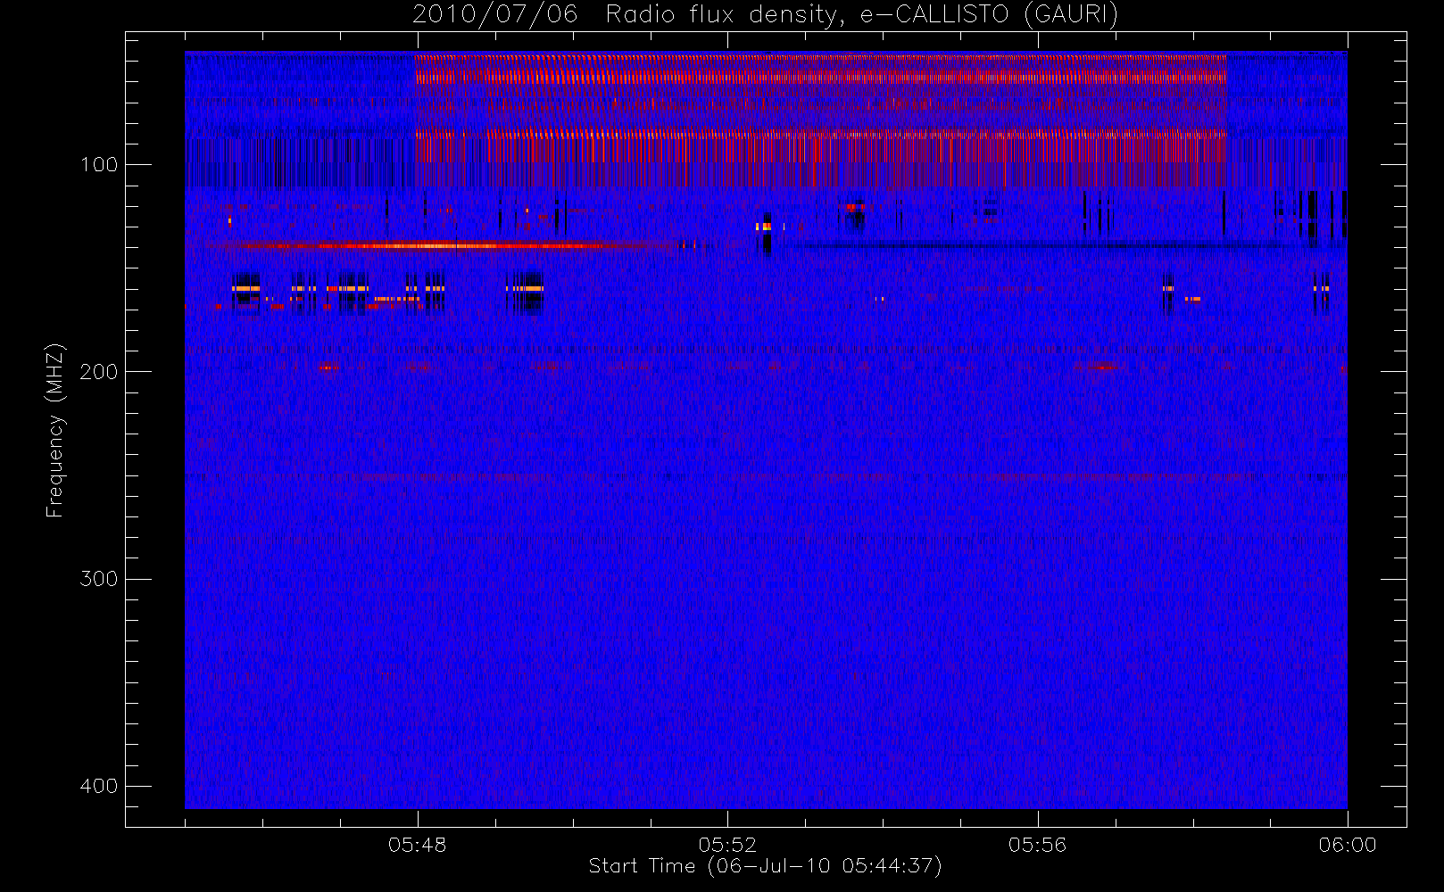1444x892 pixels.
Task: Click the 100 frequency tick label
Action: pyautogui.click(x=98, y=165)
